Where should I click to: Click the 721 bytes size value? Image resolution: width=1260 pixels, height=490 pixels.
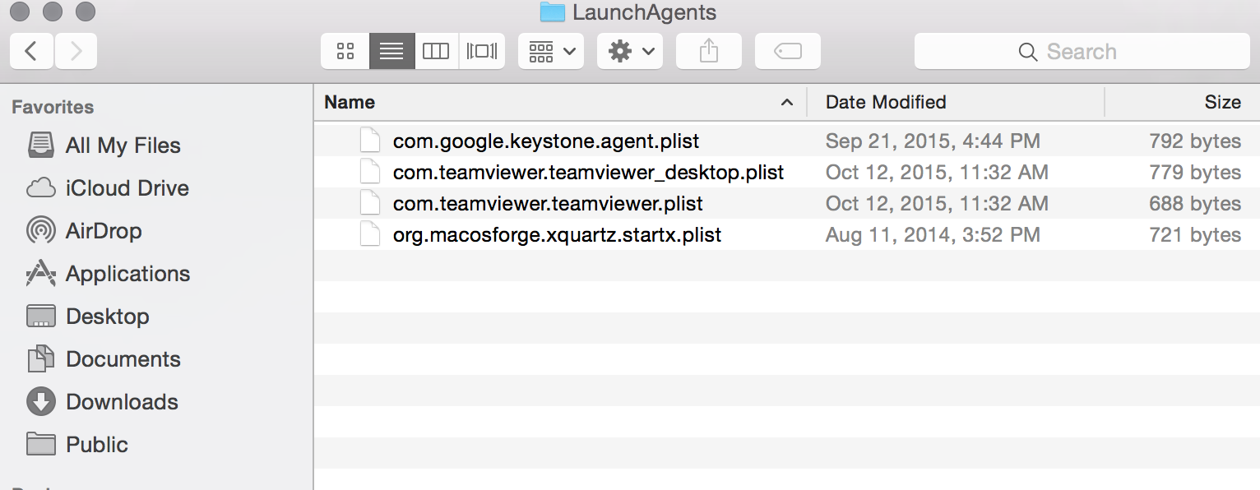[x=1195, y=235]
